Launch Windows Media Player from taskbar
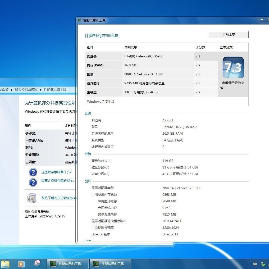 [21, 264]
